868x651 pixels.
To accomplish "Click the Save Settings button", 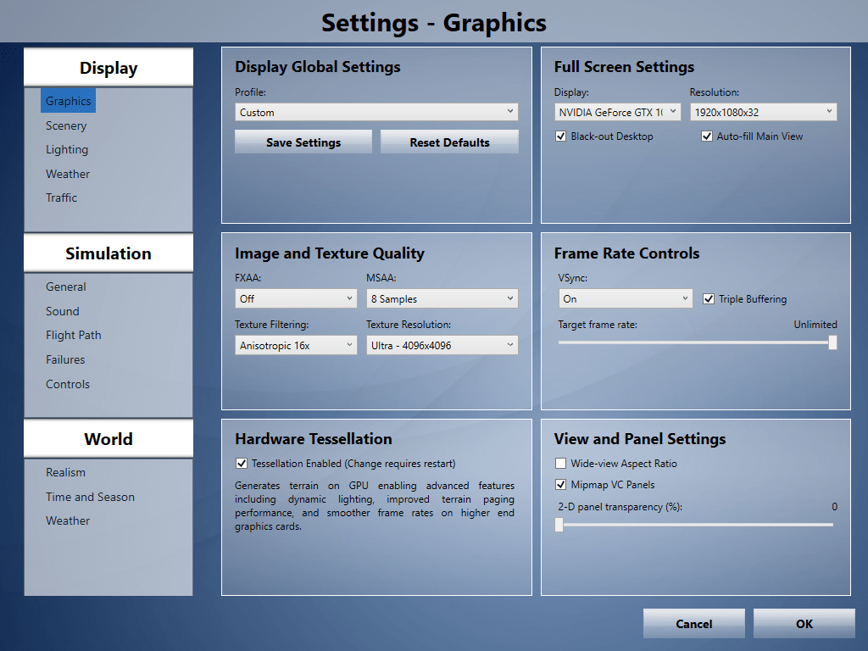I will (x=303, y=142).
